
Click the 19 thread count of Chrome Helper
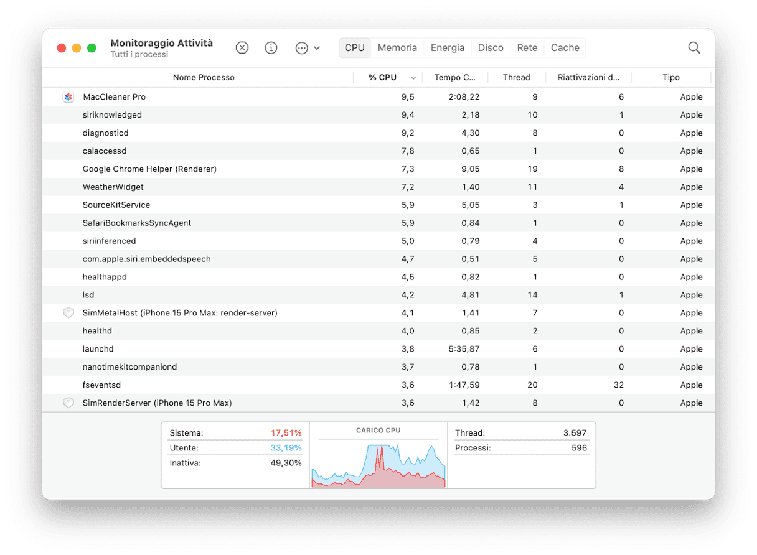point(532,169)
